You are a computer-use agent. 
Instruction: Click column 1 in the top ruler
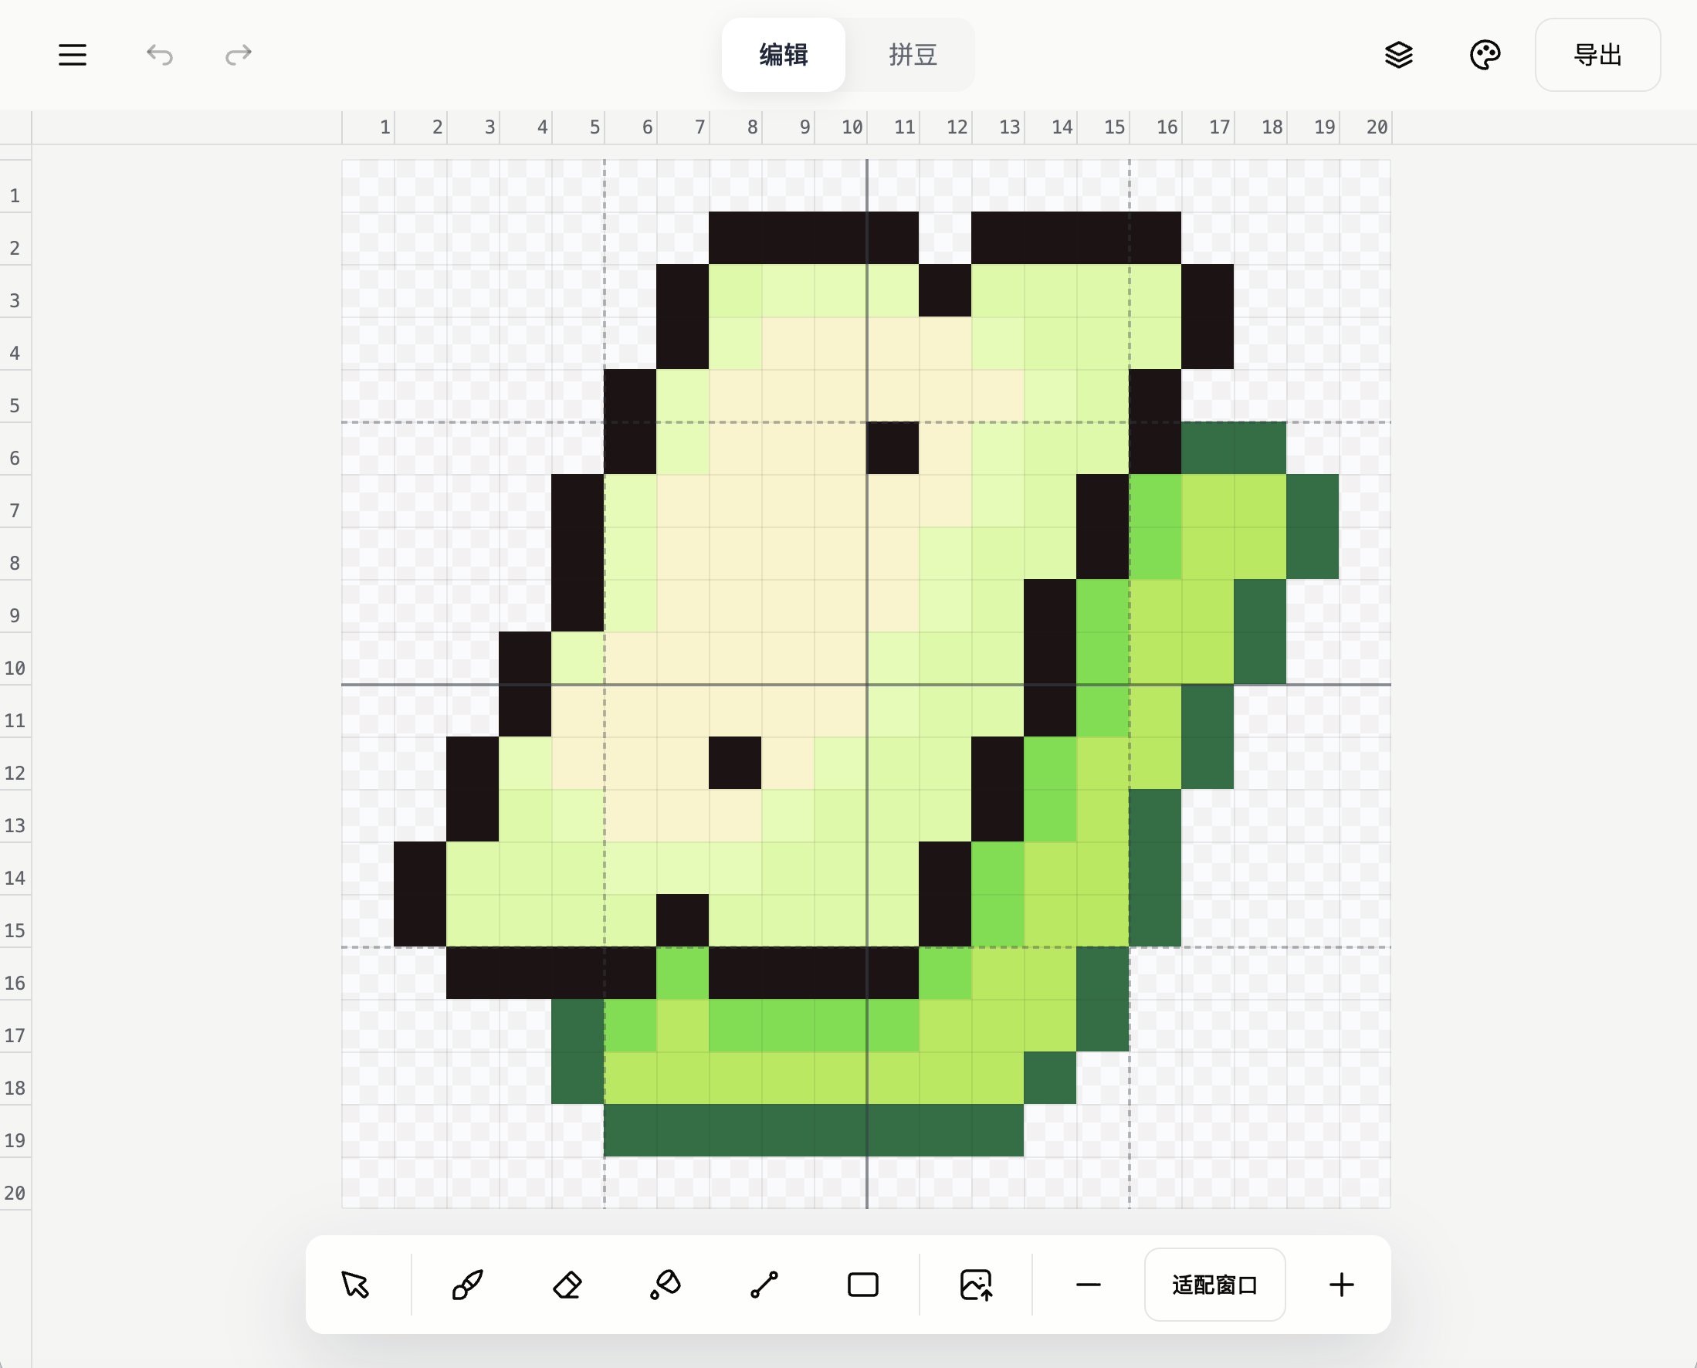(368, 127)
